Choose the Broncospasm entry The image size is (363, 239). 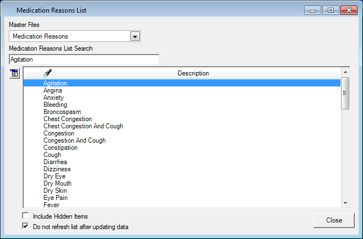(62, 112)
